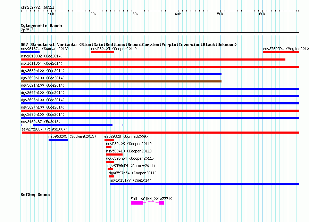This screenshot has width=309, height=222.
Task: Click the brown complex dgv3690n100 bar
Action: 121,81
